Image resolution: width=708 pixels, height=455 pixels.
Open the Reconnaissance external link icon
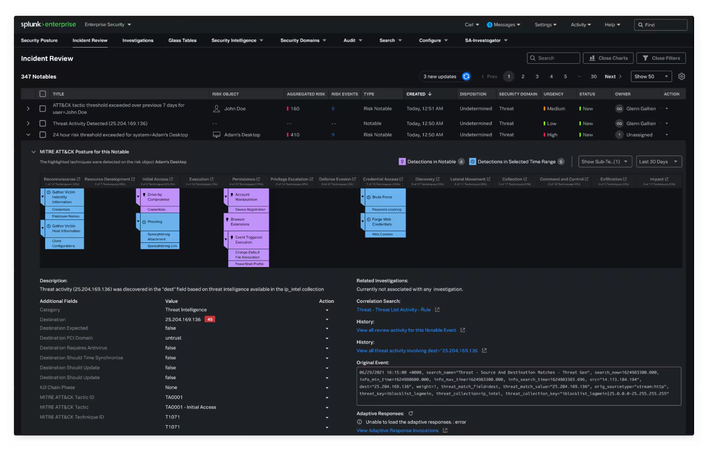coord(78,179)
